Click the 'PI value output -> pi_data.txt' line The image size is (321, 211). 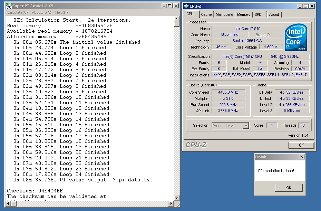tap(83, 180)
